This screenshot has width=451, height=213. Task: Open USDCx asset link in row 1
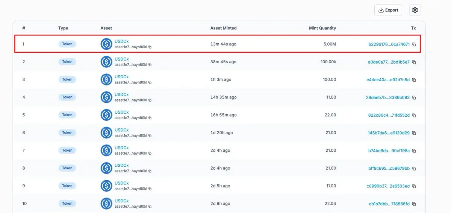click(x=121, y=41)
